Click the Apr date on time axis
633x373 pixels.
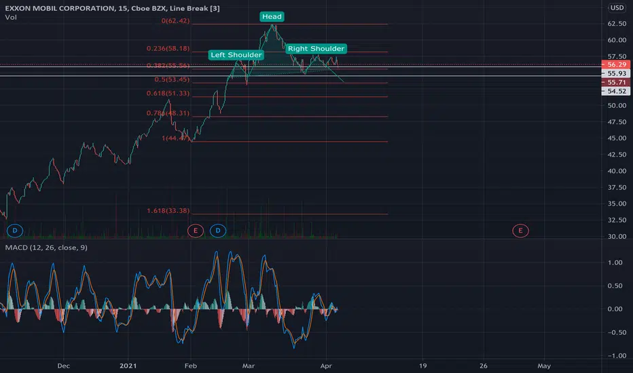pyautogui.click(x=326, y=366)
